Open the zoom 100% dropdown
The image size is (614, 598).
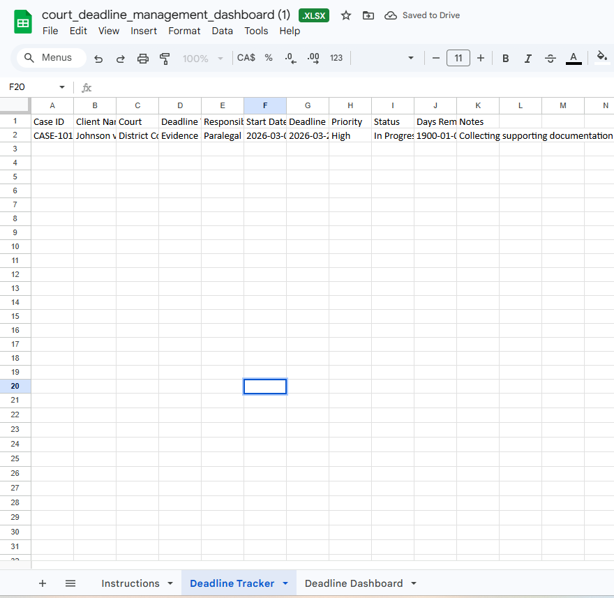point(203,59)
